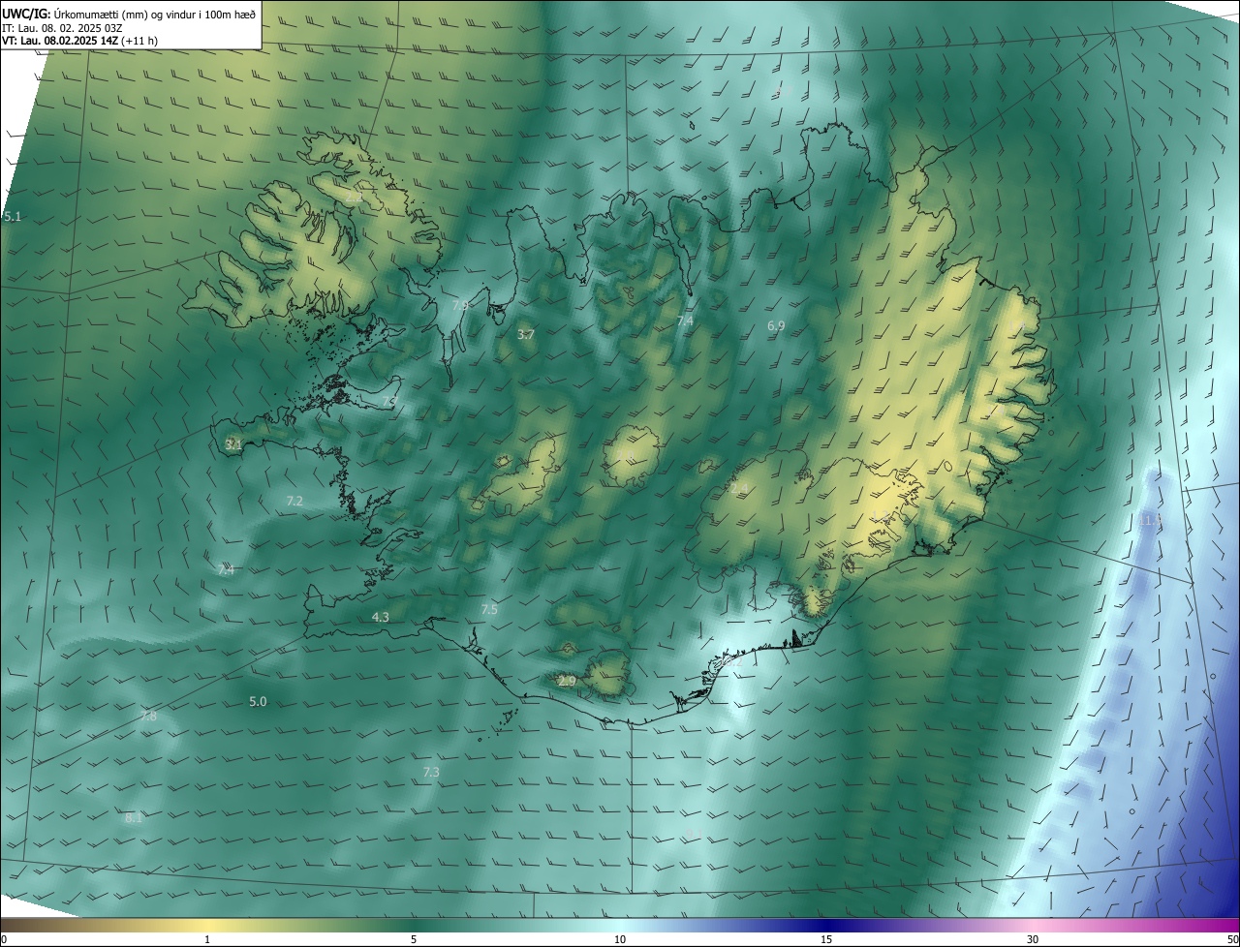Click the 30 tick on the colour scale

click(1033, 939)
